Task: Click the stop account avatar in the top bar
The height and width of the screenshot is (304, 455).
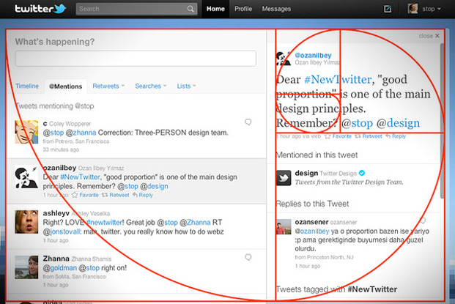Action: pos(413,9)
